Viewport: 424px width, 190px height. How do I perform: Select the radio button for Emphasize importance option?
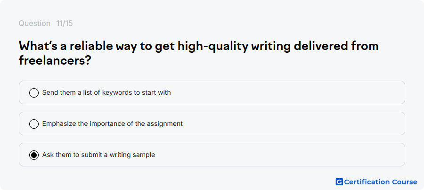pos(34,124)
